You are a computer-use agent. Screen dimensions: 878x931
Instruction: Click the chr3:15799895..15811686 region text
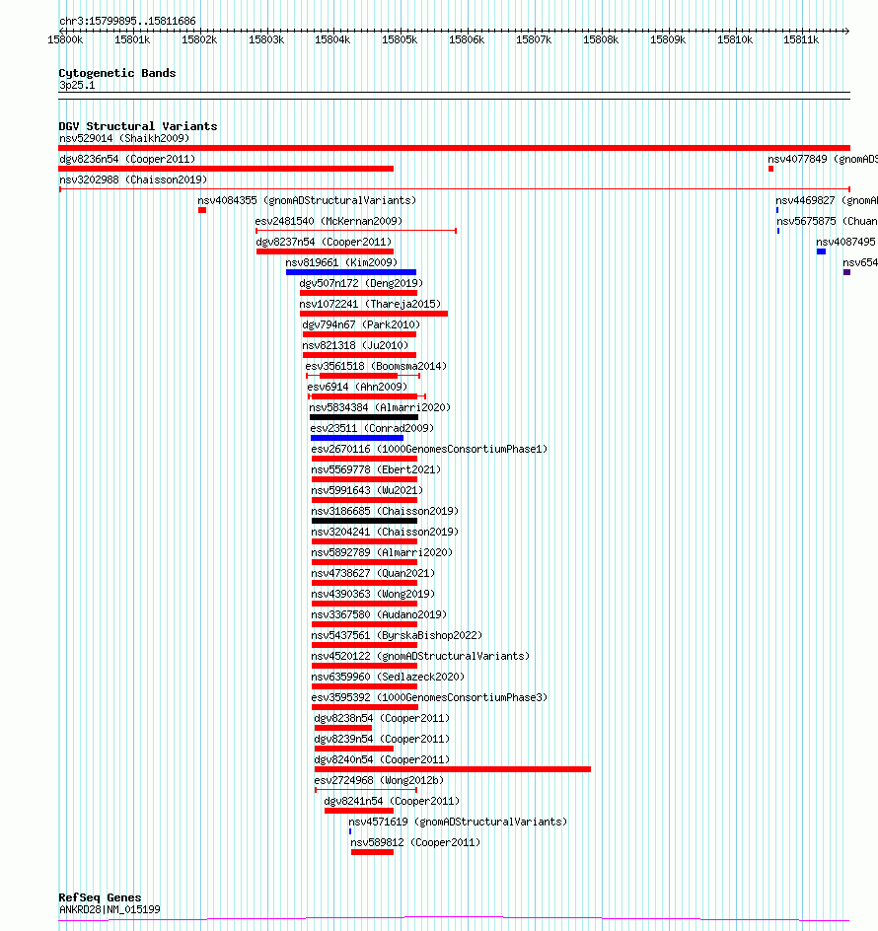[127, 21]
